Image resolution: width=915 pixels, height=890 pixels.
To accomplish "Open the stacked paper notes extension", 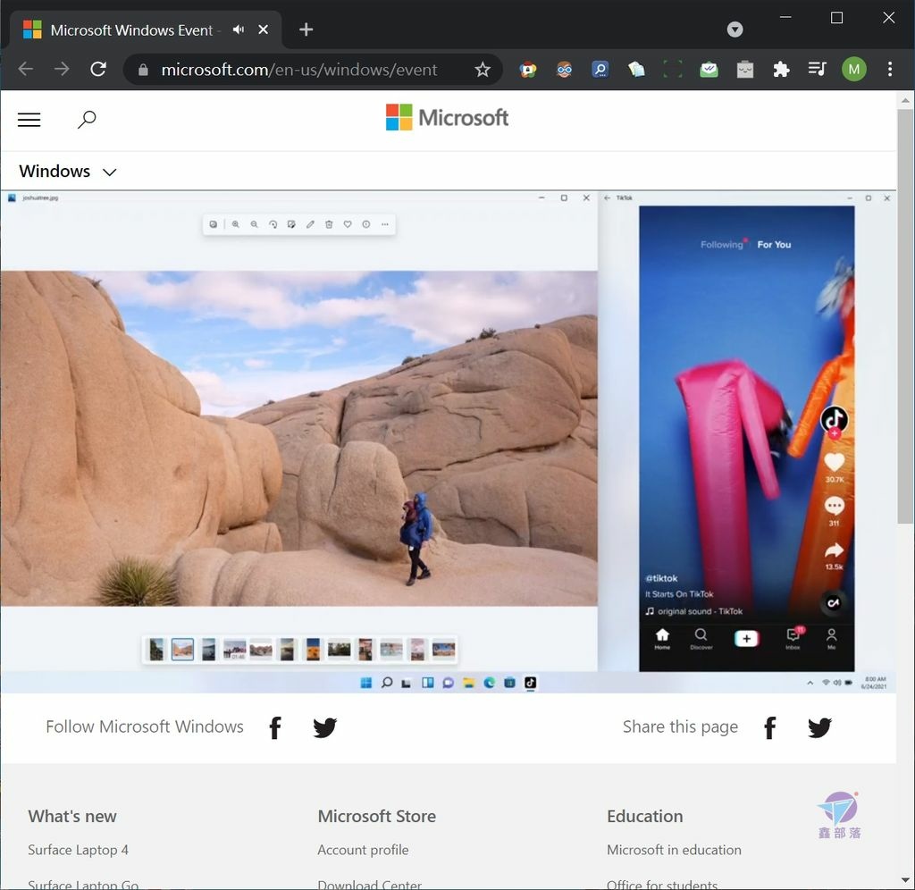I will point(636,70).
